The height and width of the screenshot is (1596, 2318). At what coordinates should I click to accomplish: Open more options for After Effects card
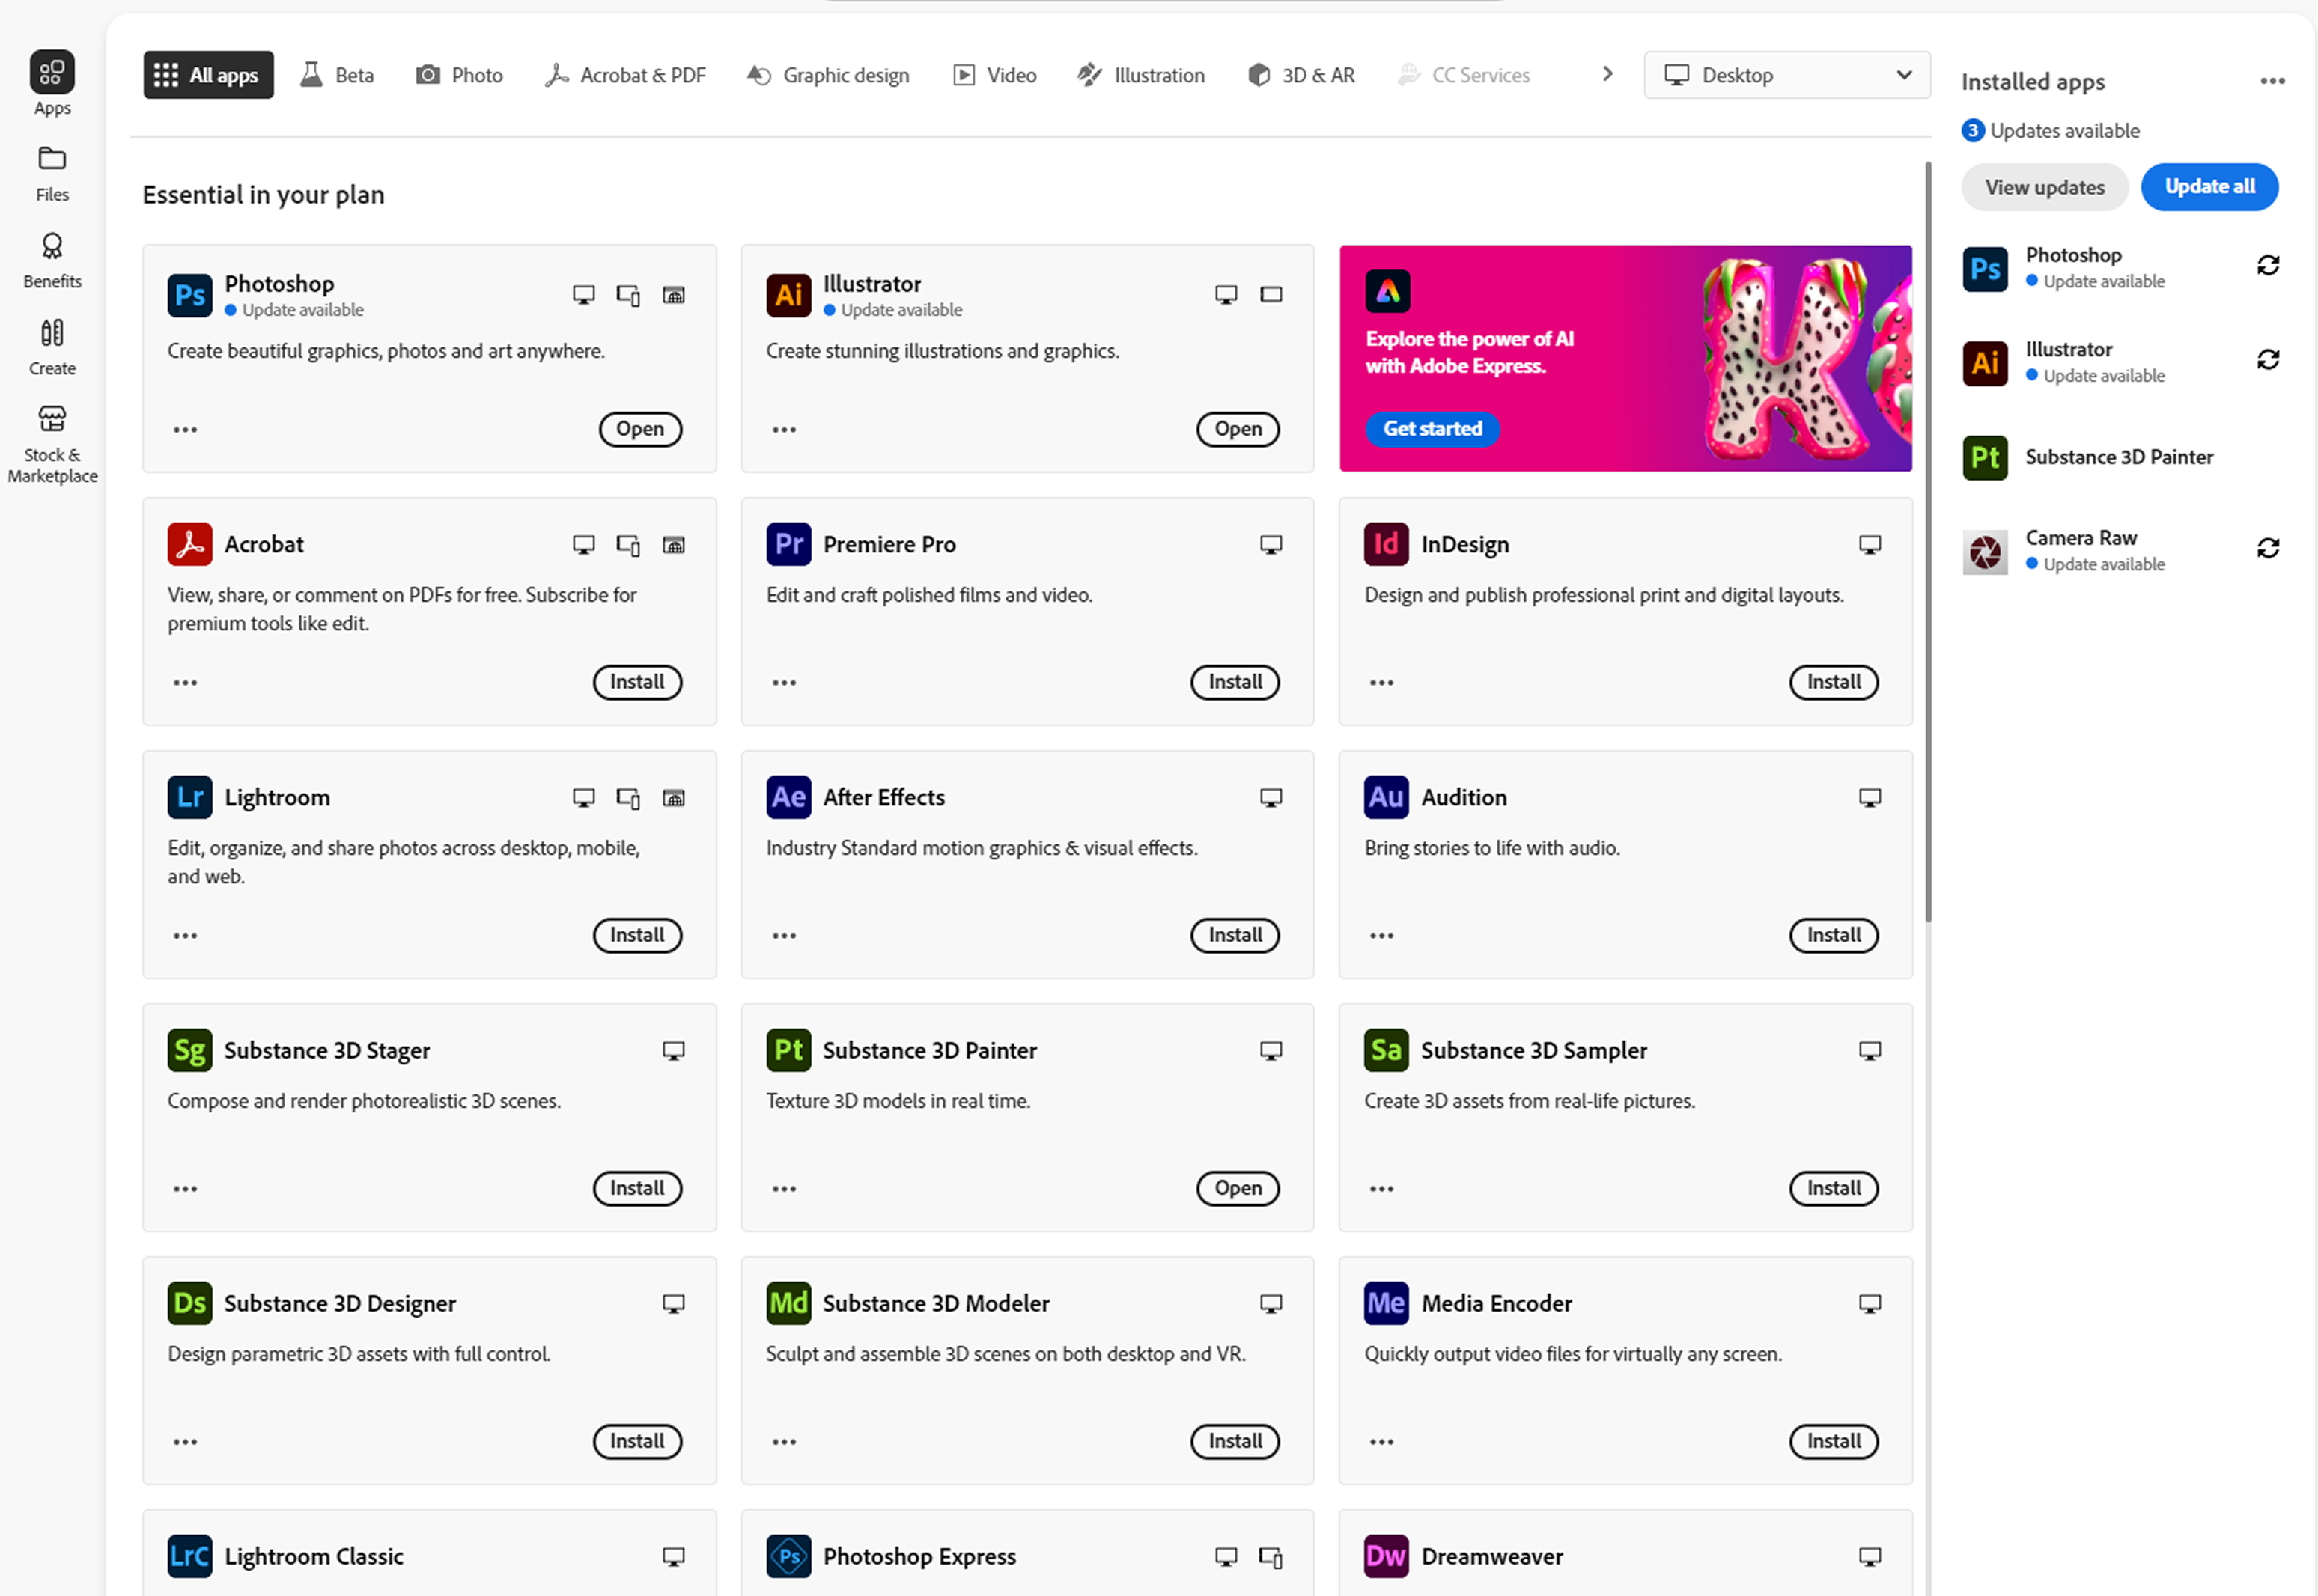784,936
